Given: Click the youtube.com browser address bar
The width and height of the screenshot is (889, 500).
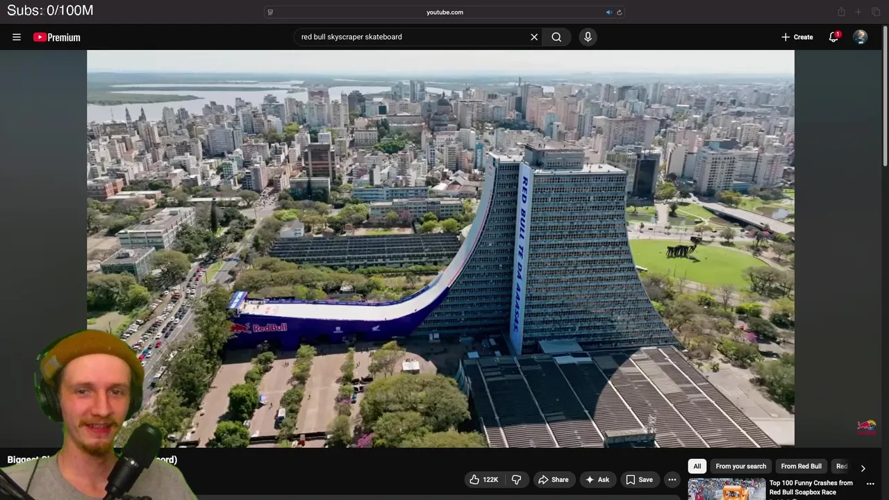Looking at the screenshot, I should coord(444,12).
